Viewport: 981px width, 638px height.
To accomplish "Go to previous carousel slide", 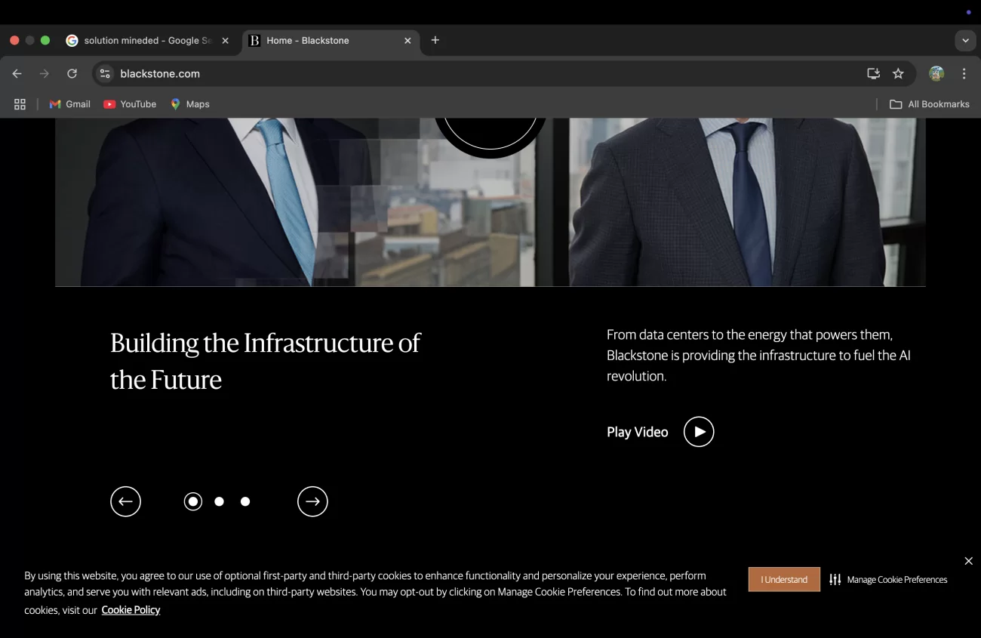I will (125, 501).
